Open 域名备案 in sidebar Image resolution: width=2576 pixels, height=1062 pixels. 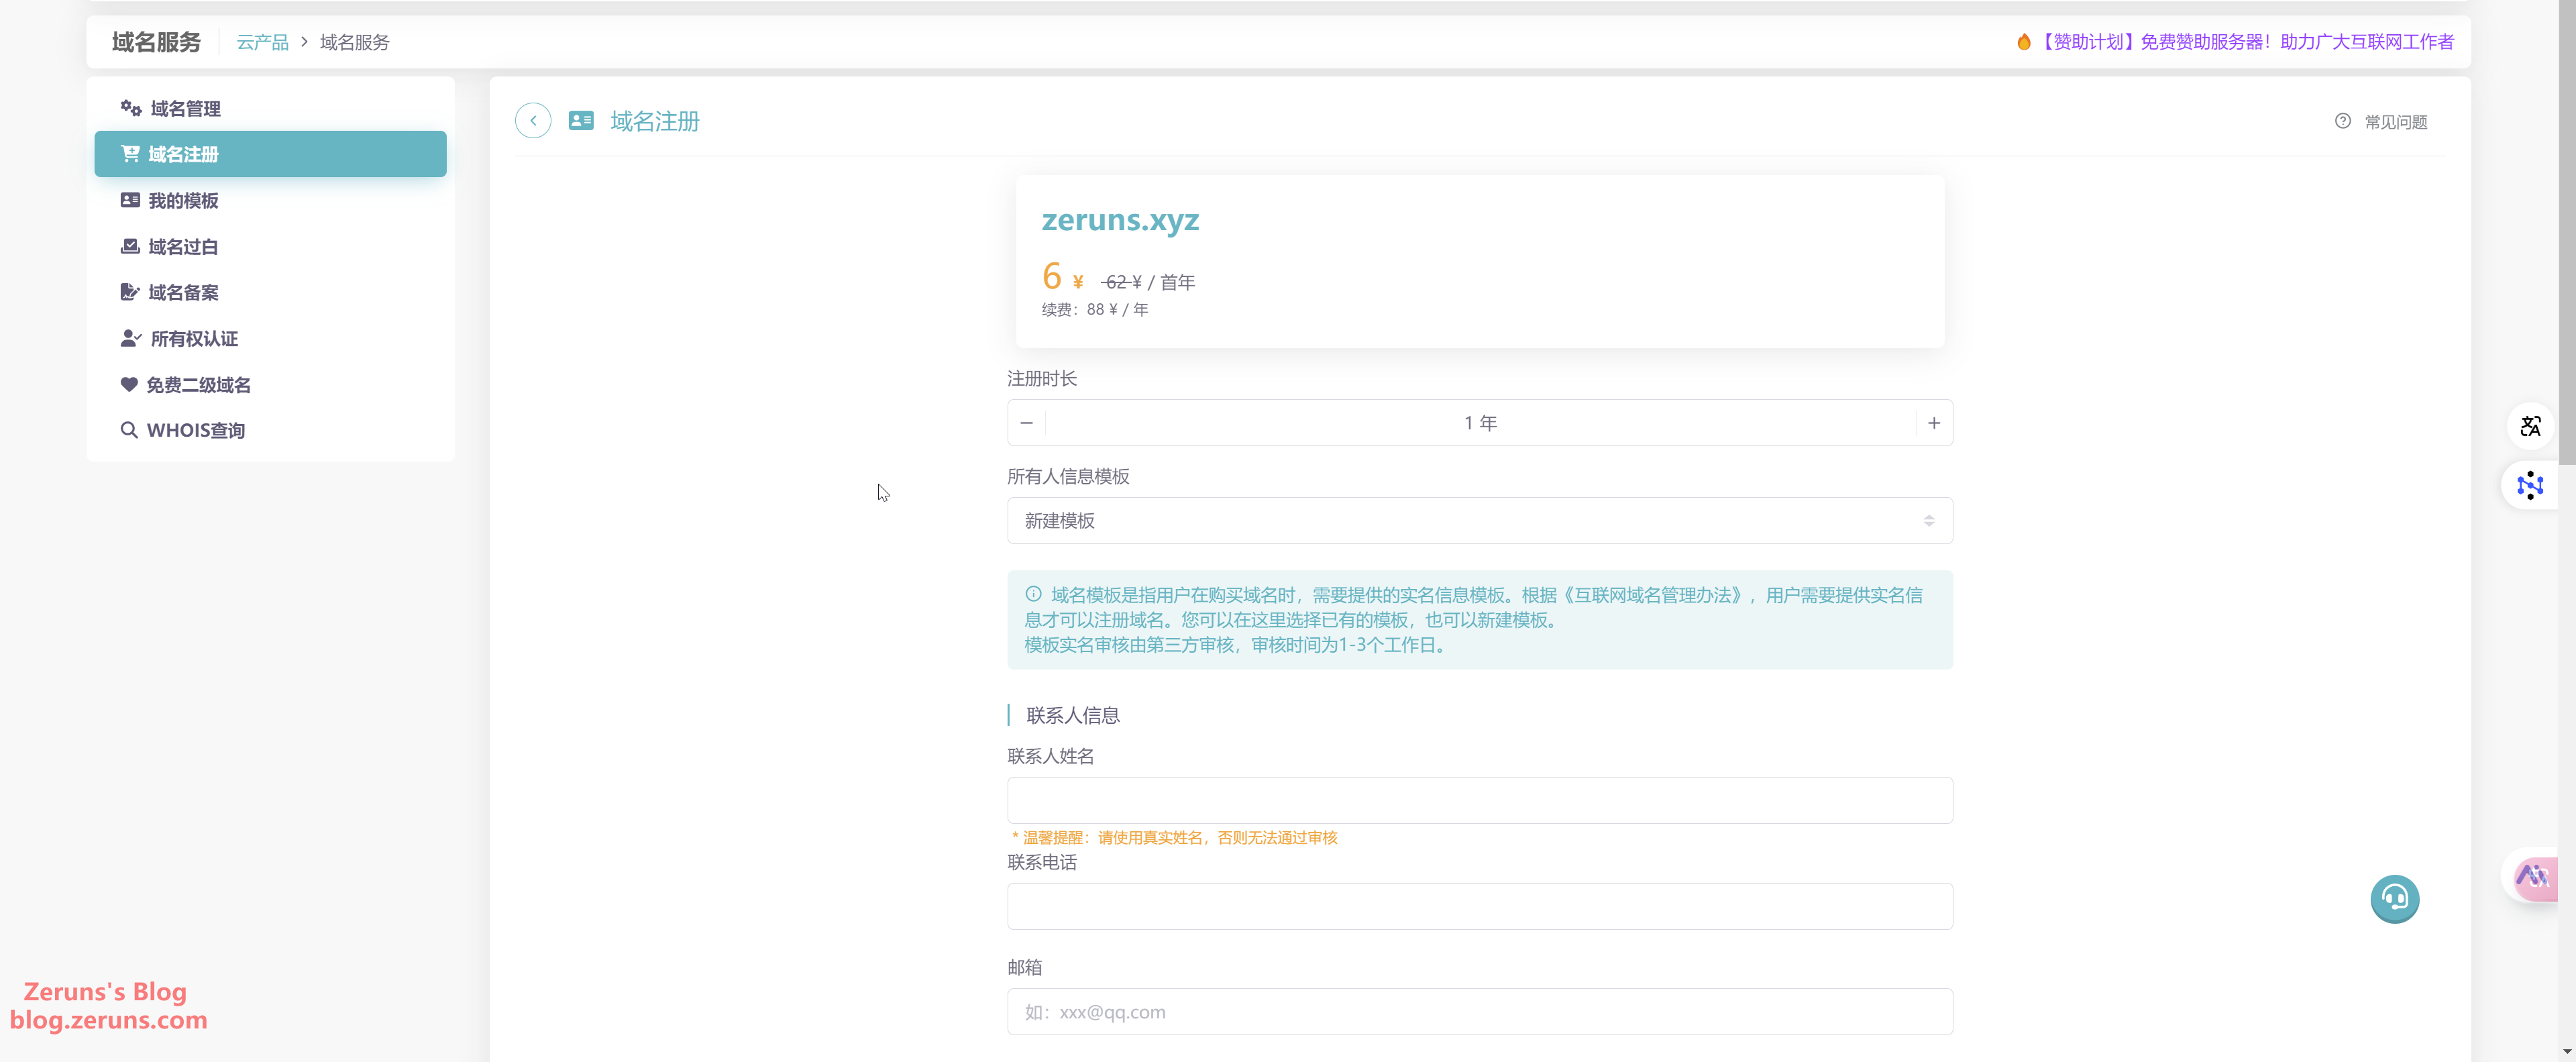(x=183, y=293)
